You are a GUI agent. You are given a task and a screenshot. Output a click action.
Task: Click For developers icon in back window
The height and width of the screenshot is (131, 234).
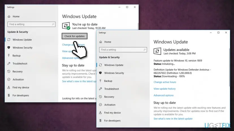9,95
